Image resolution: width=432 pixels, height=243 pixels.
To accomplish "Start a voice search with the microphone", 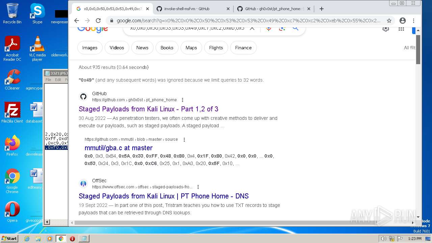I will point(269,28).
